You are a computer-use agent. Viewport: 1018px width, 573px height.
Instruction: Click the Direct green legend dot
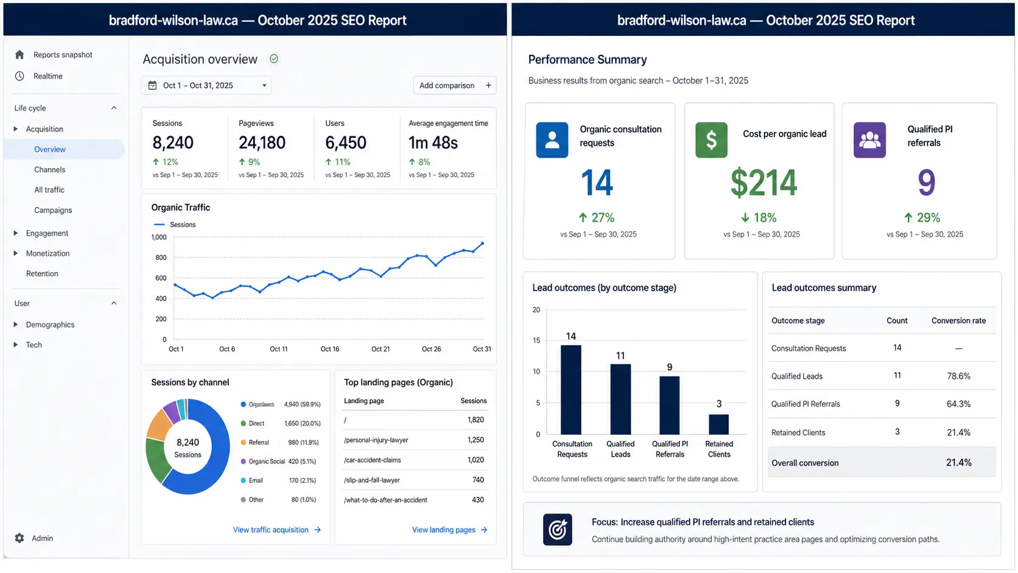pyautogui.click(x=244, y=423)
